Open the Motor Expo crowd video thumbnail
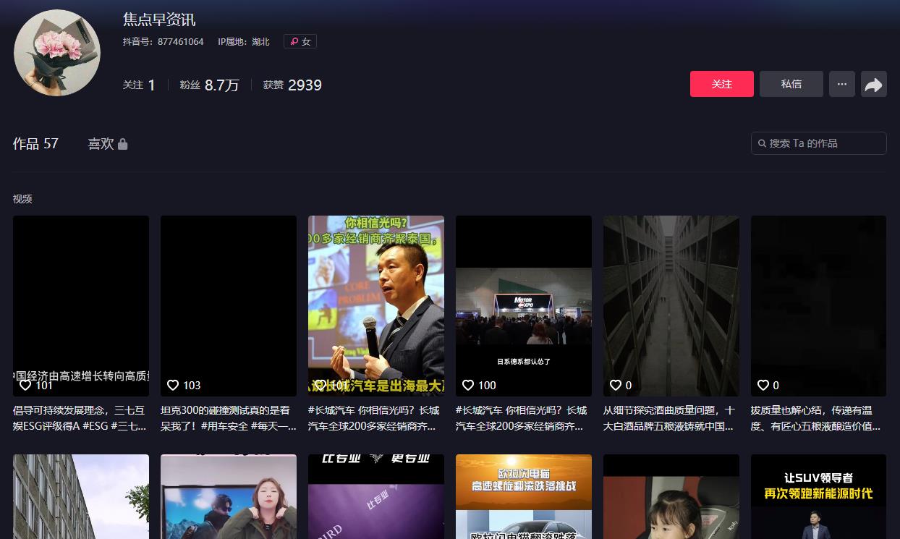This screenshot has height=539, width=900. pos(524,306)
